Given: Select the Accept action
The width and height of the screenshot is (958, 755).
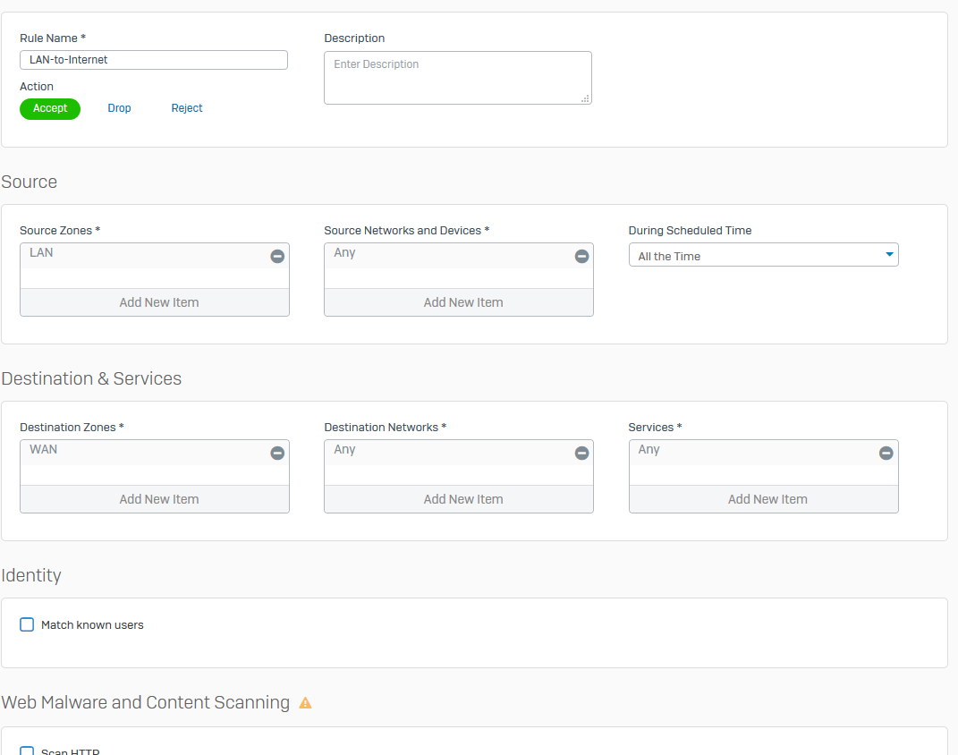Looking at the screenshot, I should coord(50,108).
